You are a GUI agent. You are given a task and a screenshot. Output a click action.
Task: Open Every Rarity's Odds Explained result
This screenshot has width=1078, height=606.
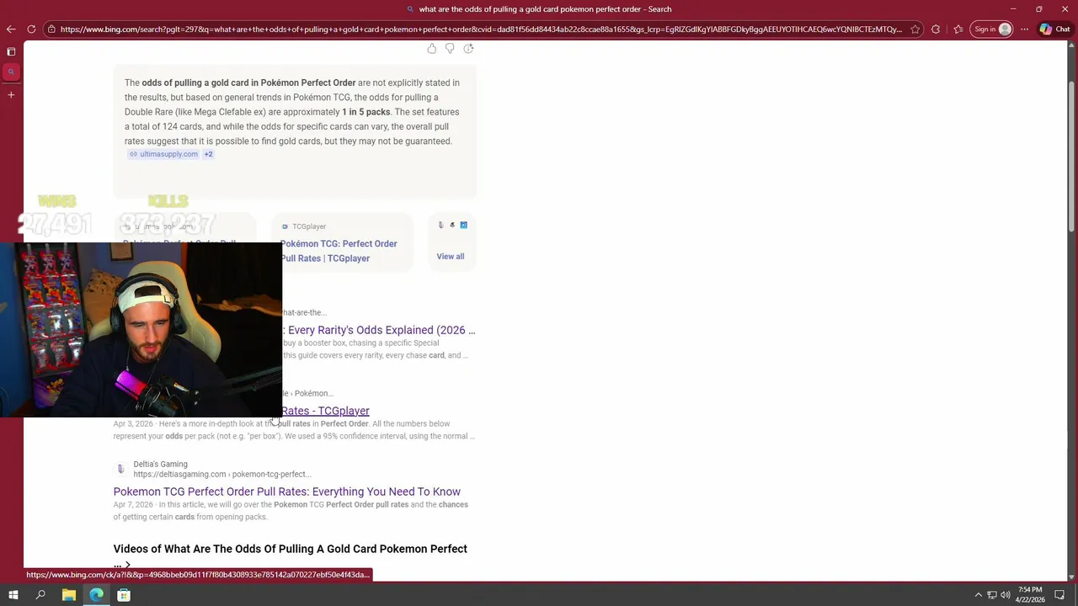tap(379, 330)
